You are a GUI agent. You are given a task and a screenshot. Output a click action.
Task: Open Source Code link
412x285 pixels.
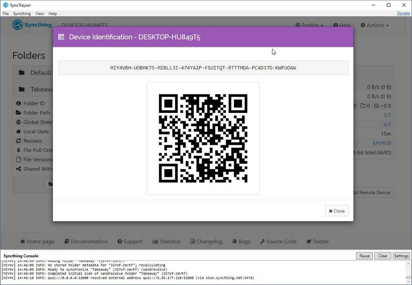click(x=278, y=242)
